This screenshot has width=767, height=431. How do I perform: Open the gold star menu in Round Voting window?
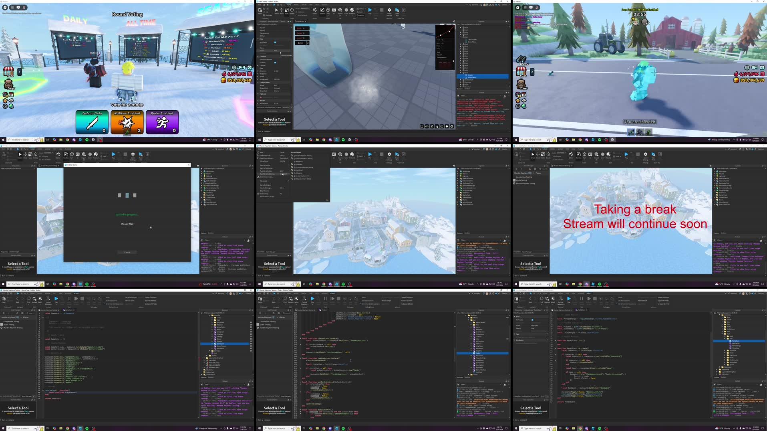tap(5, 100)
